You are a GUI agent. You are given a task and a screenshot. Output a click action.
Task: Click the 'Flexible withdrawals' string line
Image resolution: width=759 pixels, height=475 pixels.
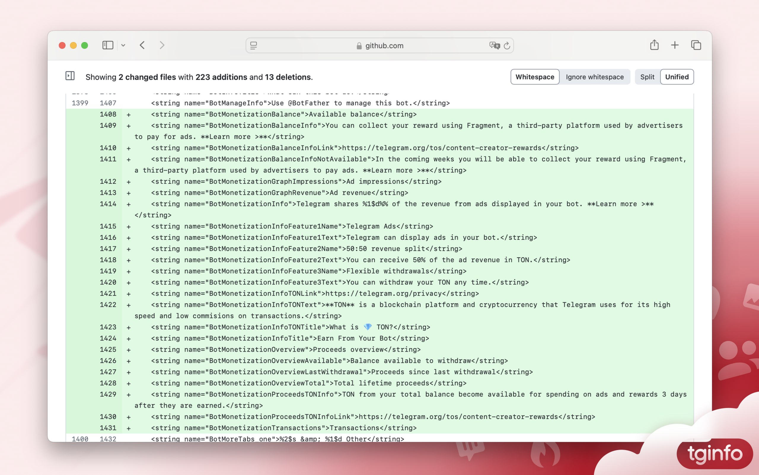point(309,271)
